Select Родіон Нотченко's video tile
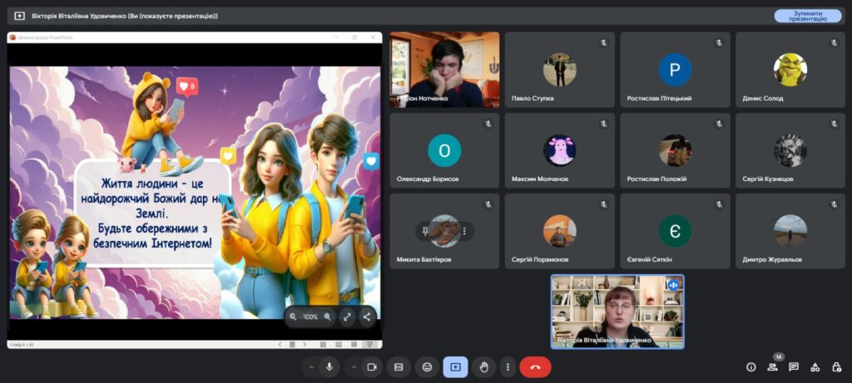The height and width of the screenshot is (383, 852). tap(444, 70)
